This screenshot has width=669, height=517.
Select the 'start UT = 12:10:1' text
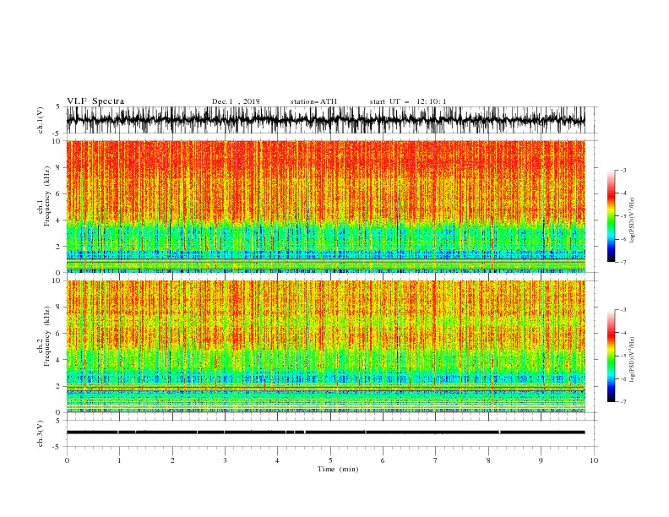(x=408, y=101)
